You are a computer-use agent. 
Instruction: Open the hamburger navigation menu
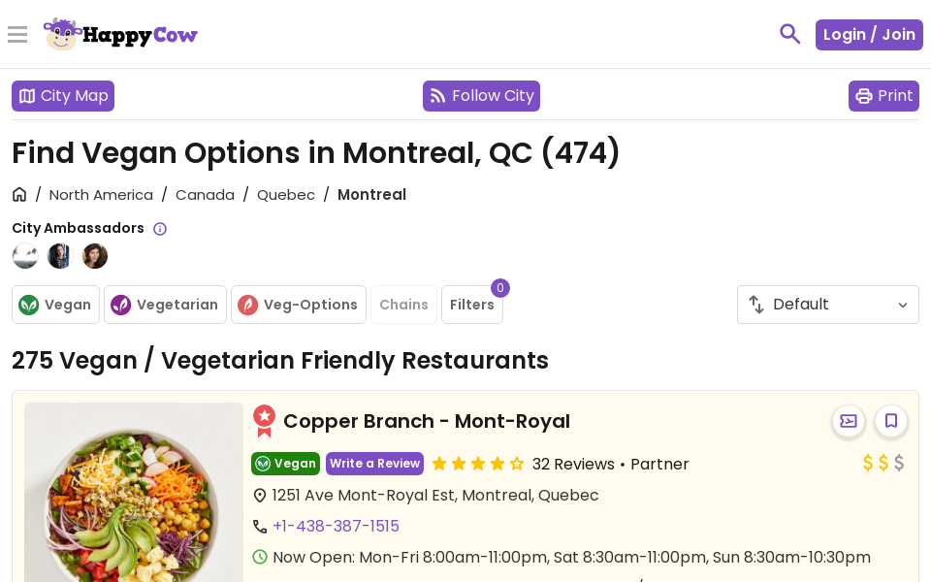click(x=17, y=35)
